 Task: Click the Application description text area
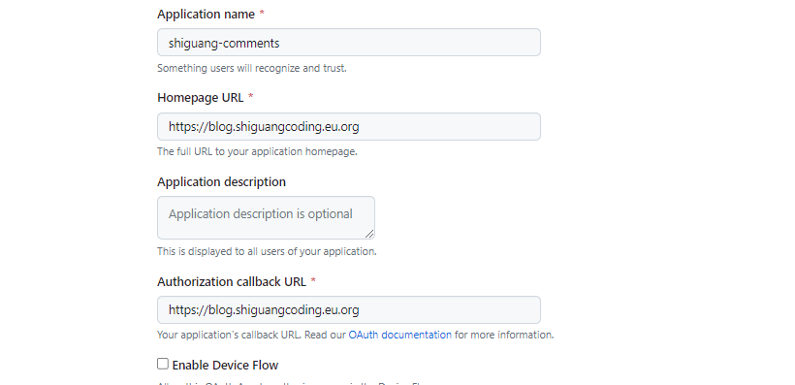tap(267, 217)
